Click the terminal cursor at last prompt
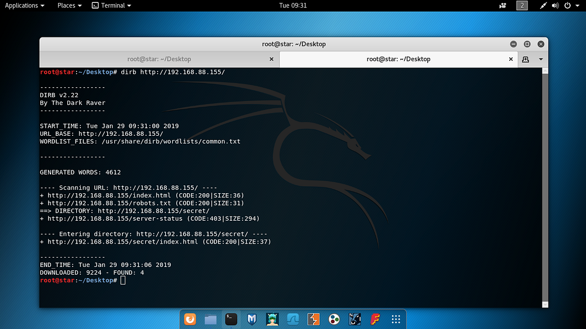Image resolution: width=586 pixels, height=329 pixels. coord(123,280)
